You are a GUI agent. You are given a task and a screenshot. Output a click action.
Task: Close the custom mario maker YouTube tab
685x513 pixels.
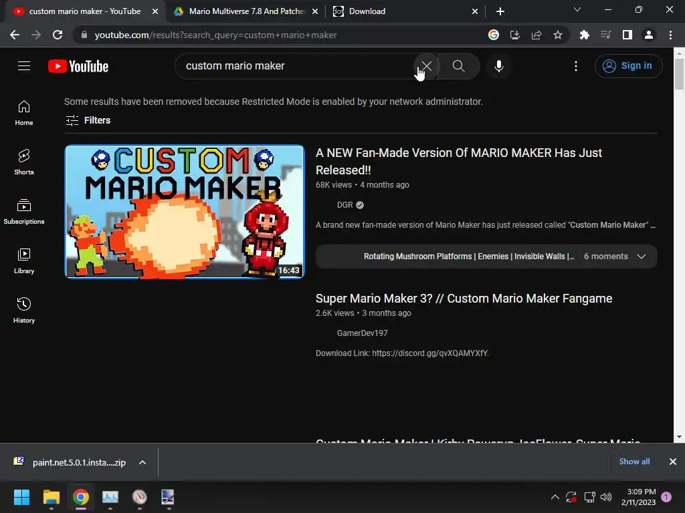[x=155, y=12]
